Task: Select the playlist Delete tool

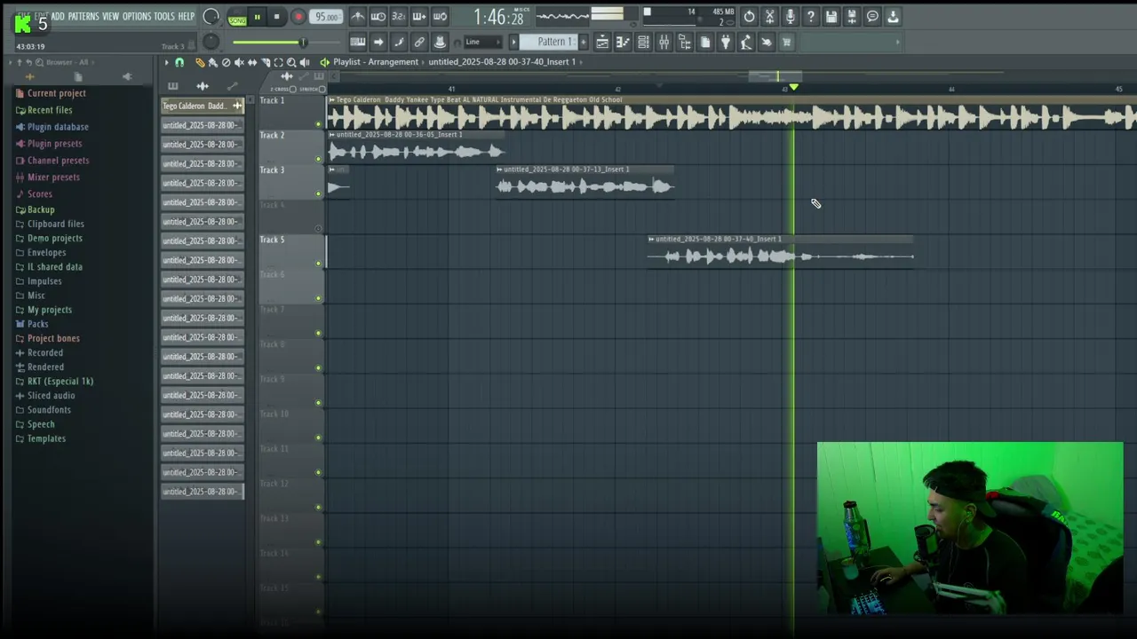Action: (226, 62)
